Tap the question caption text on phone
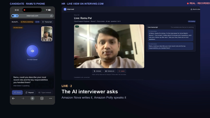This screenshot has width=210, height=118. click(x=30, y=80)
